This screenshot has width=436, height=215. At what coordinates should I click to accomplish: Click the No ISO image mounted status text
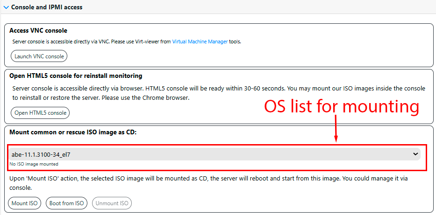pos(34,164)
